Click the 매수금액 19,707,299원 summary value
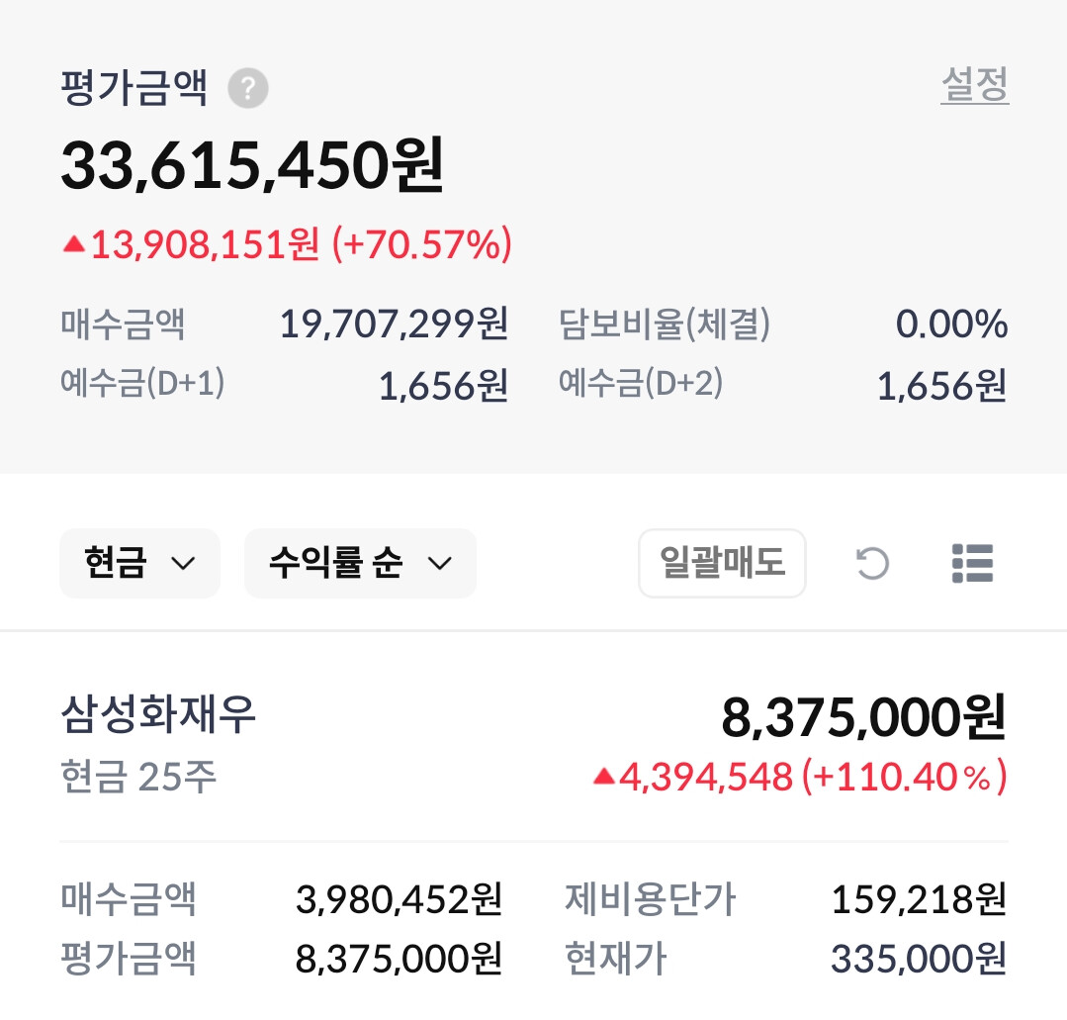Viewport: 1067px width, 1020px height. (394, 325)
